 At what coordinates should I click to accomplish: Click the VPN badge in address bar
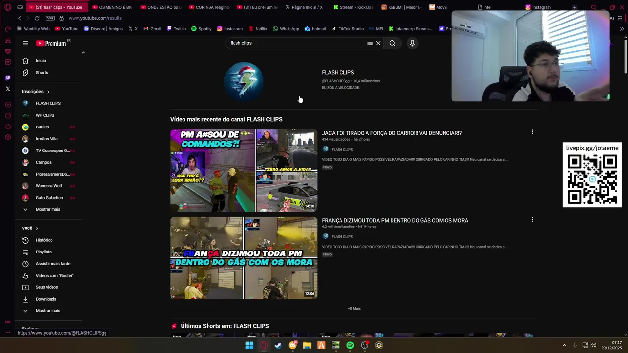coord(50,18)
